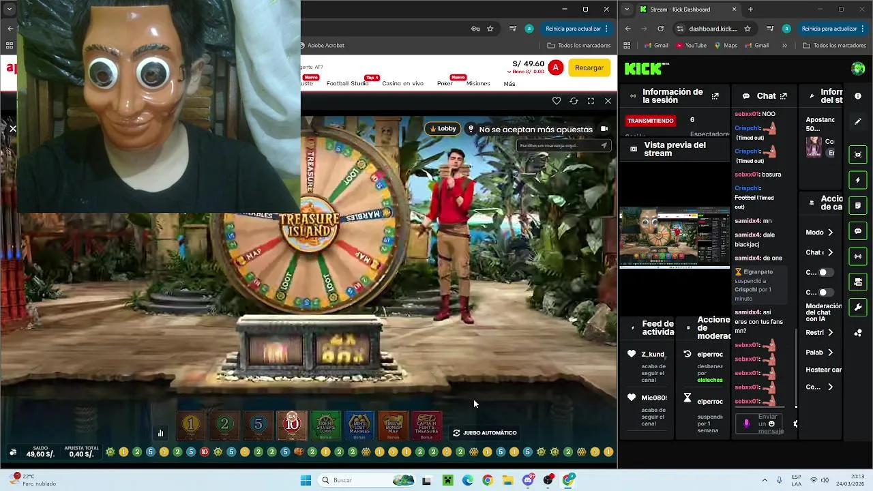The image size is (873, 491).
Task: Click the Kick user avatar icon
Action: [x=858, y=68]
